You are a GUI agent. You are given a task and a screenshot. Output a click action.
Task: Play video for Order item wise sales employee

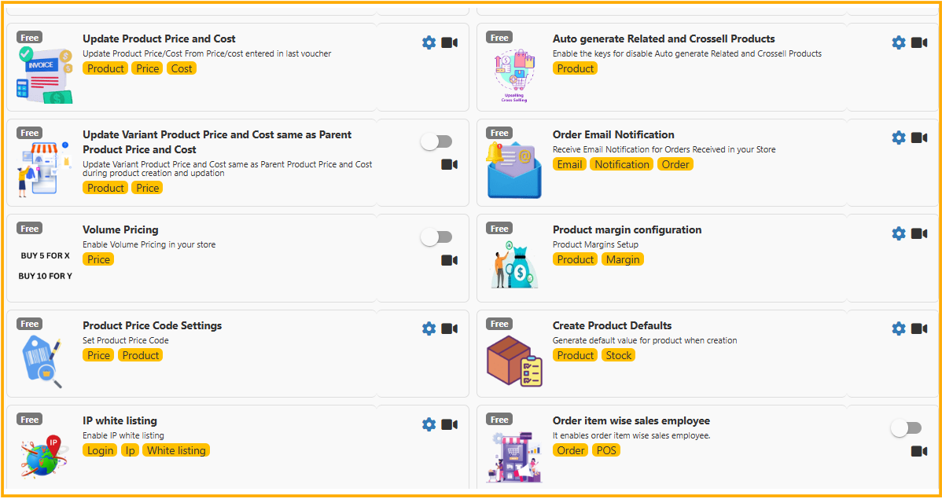[x=919, y=451]
